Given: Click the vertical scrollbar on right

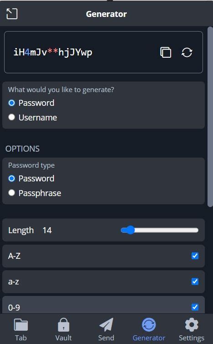Looking at the screenshot, I should pyautogui.click(x=210, y=117).
